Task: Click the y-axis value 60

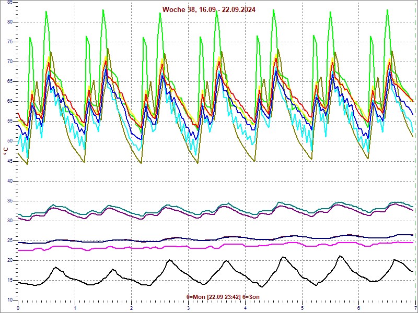Action: [x=9, y=101]
